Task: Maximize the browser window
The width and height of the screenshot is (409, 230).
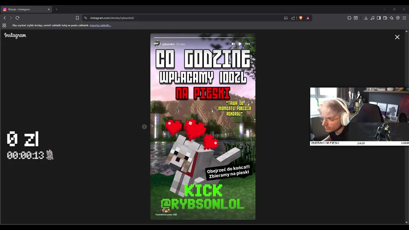Action: 394,9
